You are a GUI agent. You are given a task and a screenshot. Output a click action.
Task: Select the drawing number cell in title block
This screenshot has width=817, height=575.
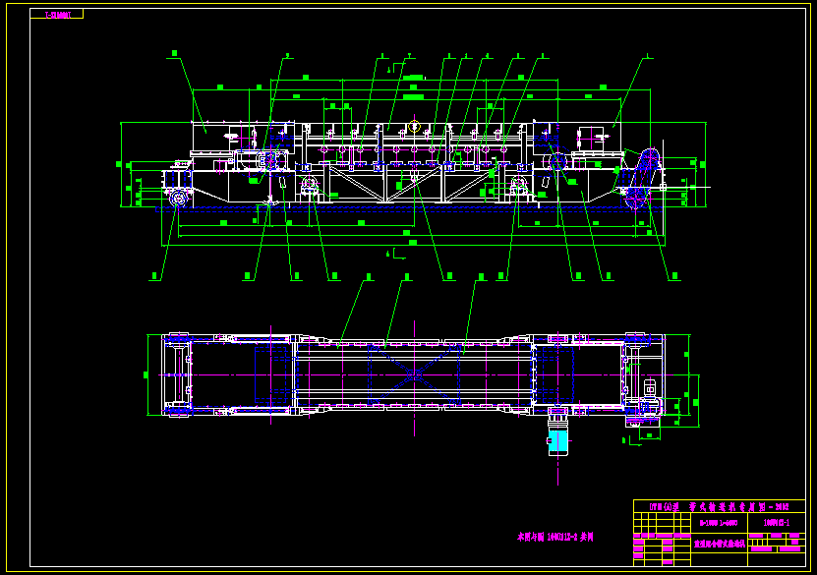click(777, 522)
